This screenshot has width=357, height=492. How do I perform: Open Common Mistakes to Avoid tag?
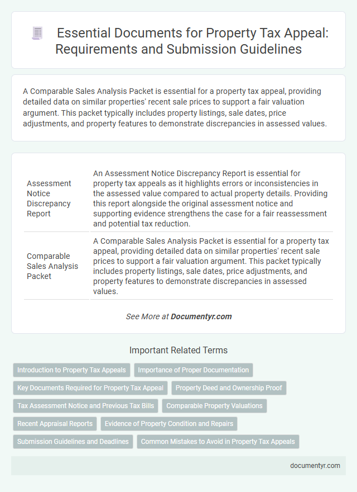point(218,442)
